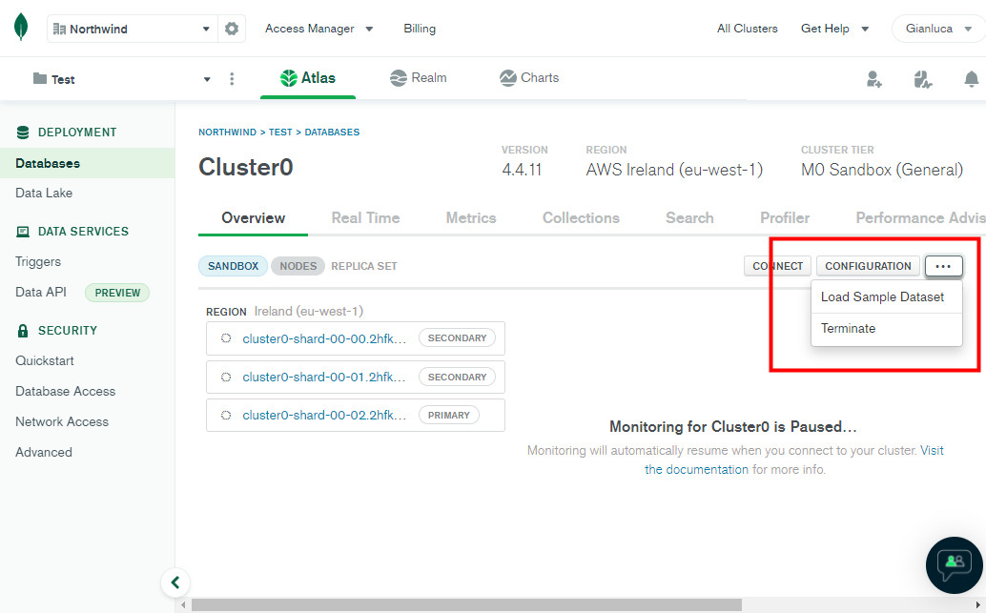
Task: Switch to the Charts tab
Action: pos(529,78)
